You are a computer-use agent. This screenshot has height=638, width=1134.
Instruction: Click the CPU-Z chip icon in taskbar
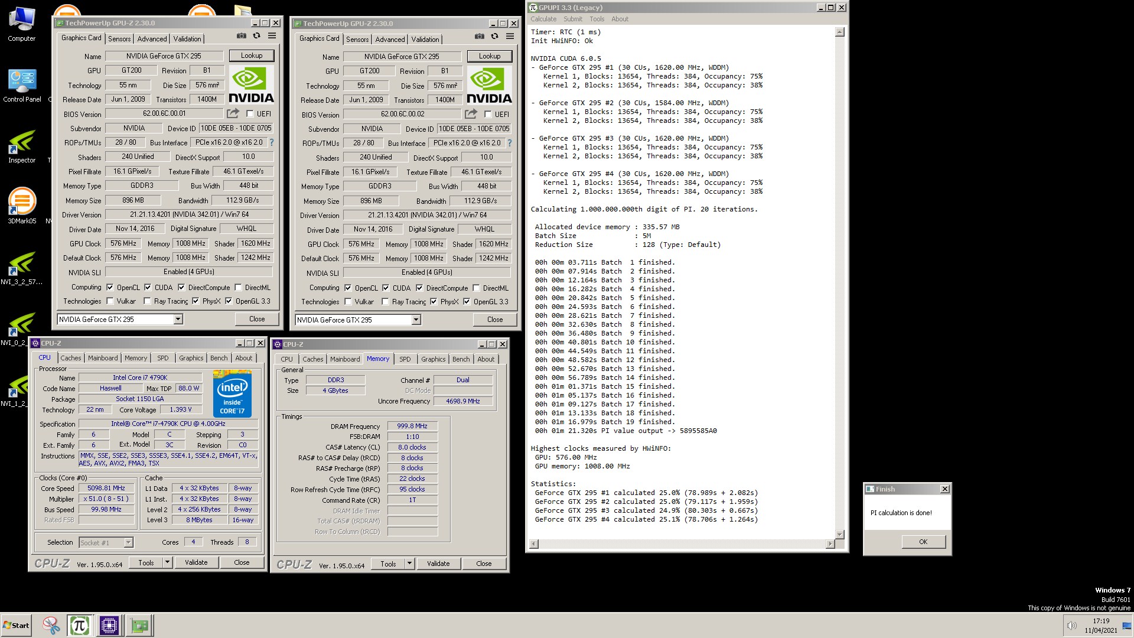pyautogui.click(x=109, y=625)
